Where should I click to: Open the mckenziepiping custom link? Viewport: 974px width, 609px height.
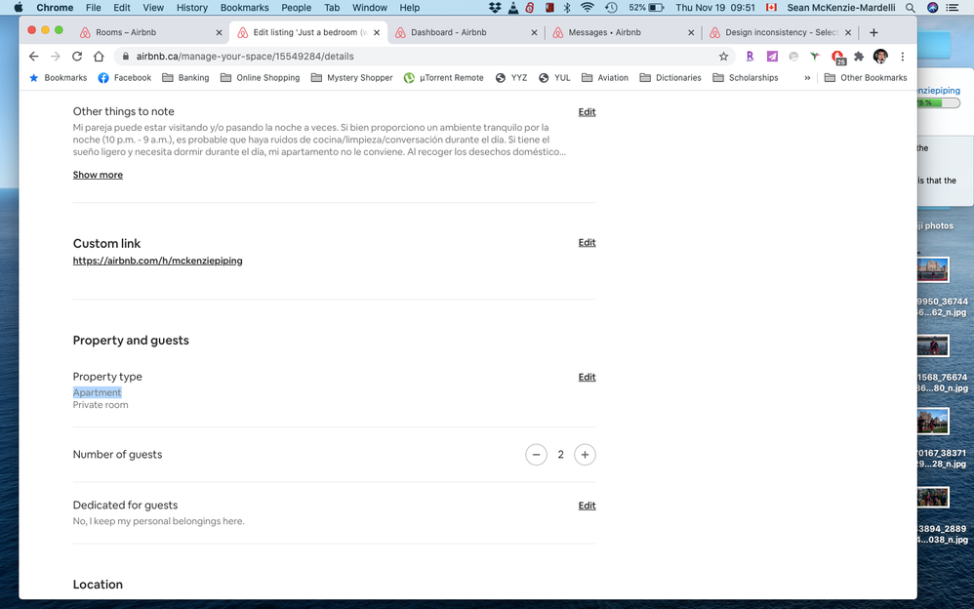tap(157, 261)
